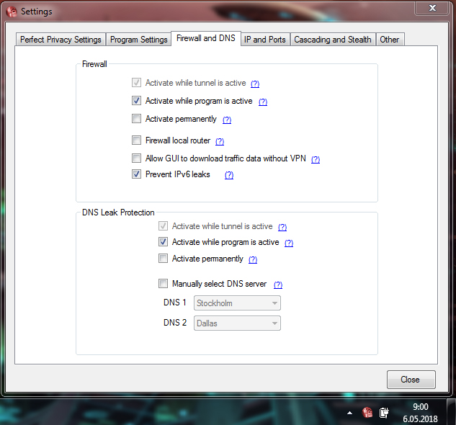Open help for DNS program active option
The height and width of the screenshot is (425, 456).
pos(289,243)
